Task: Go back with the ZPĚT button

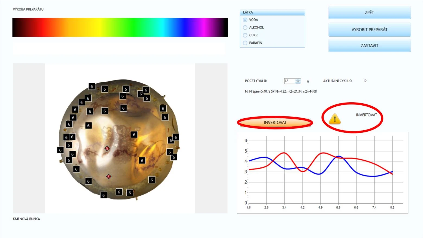Action: pos(369,12)
